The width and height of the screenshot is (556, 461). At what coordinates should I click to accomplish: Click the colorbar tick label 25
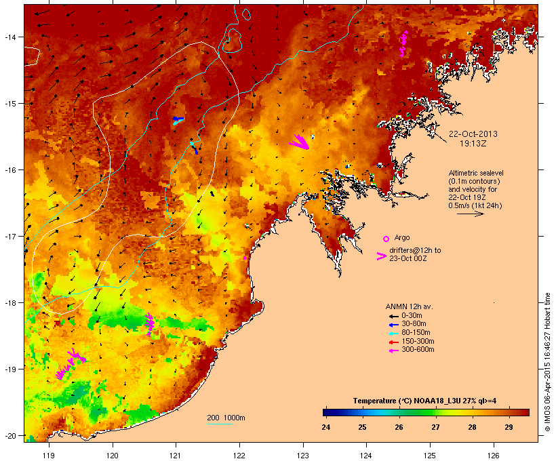pos(362,427)
